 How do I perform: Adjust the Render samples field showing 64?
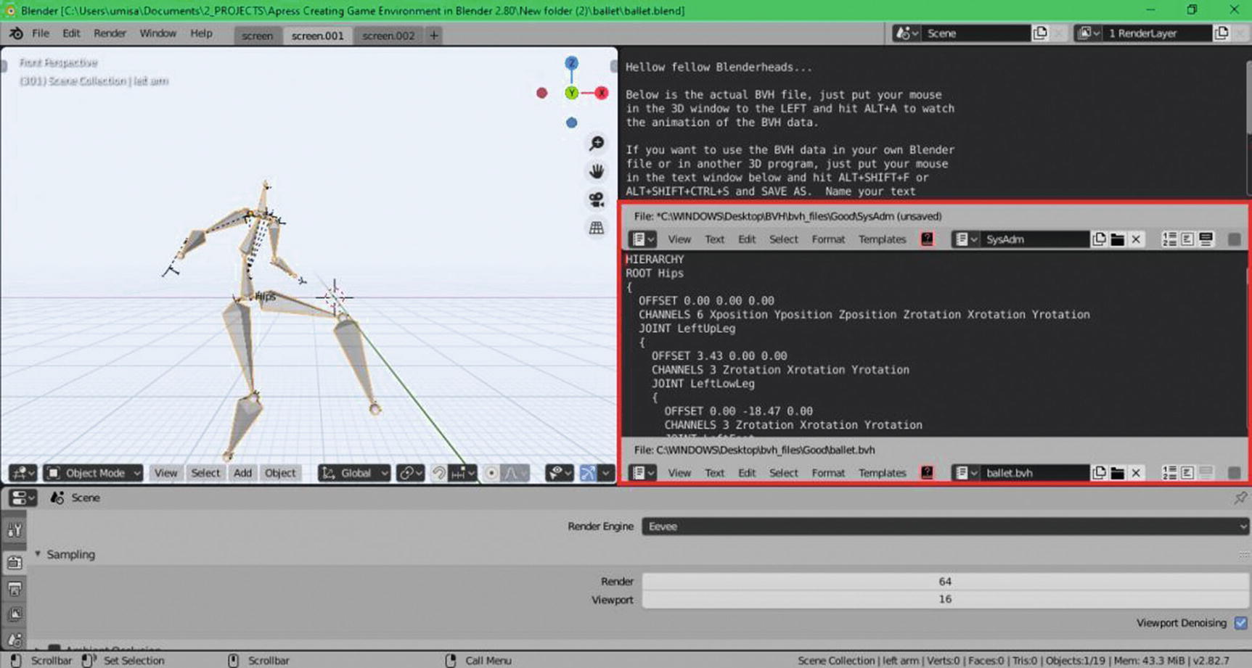(945, 582)
